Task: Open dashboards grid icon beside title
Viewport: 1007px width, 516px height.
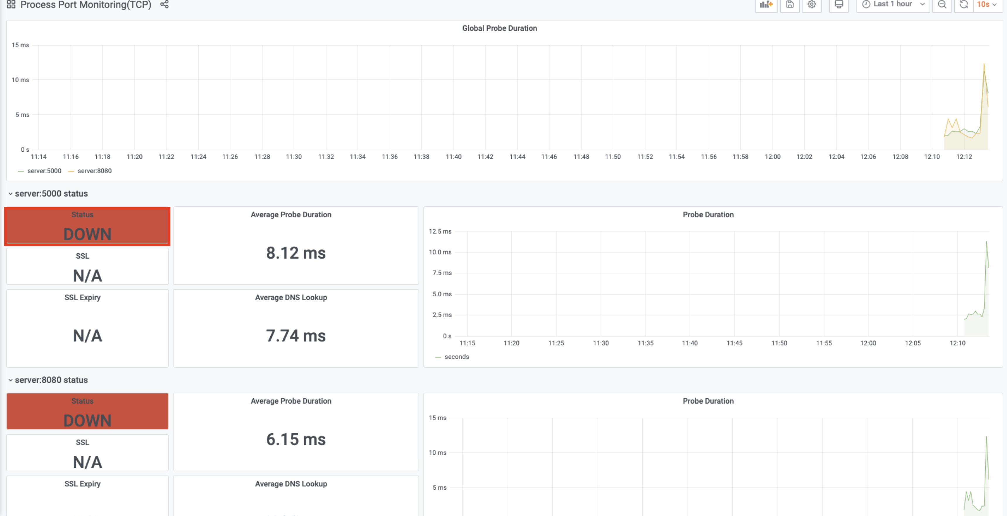Action: [x=11, y=5]
